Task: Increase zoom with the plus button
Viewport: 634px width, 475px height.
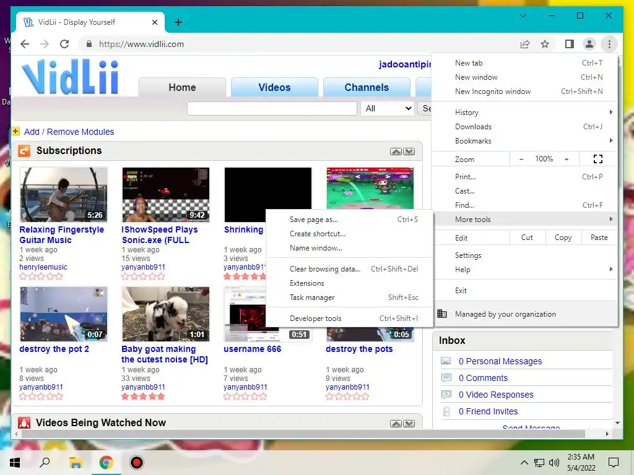Action: point(567,159)
